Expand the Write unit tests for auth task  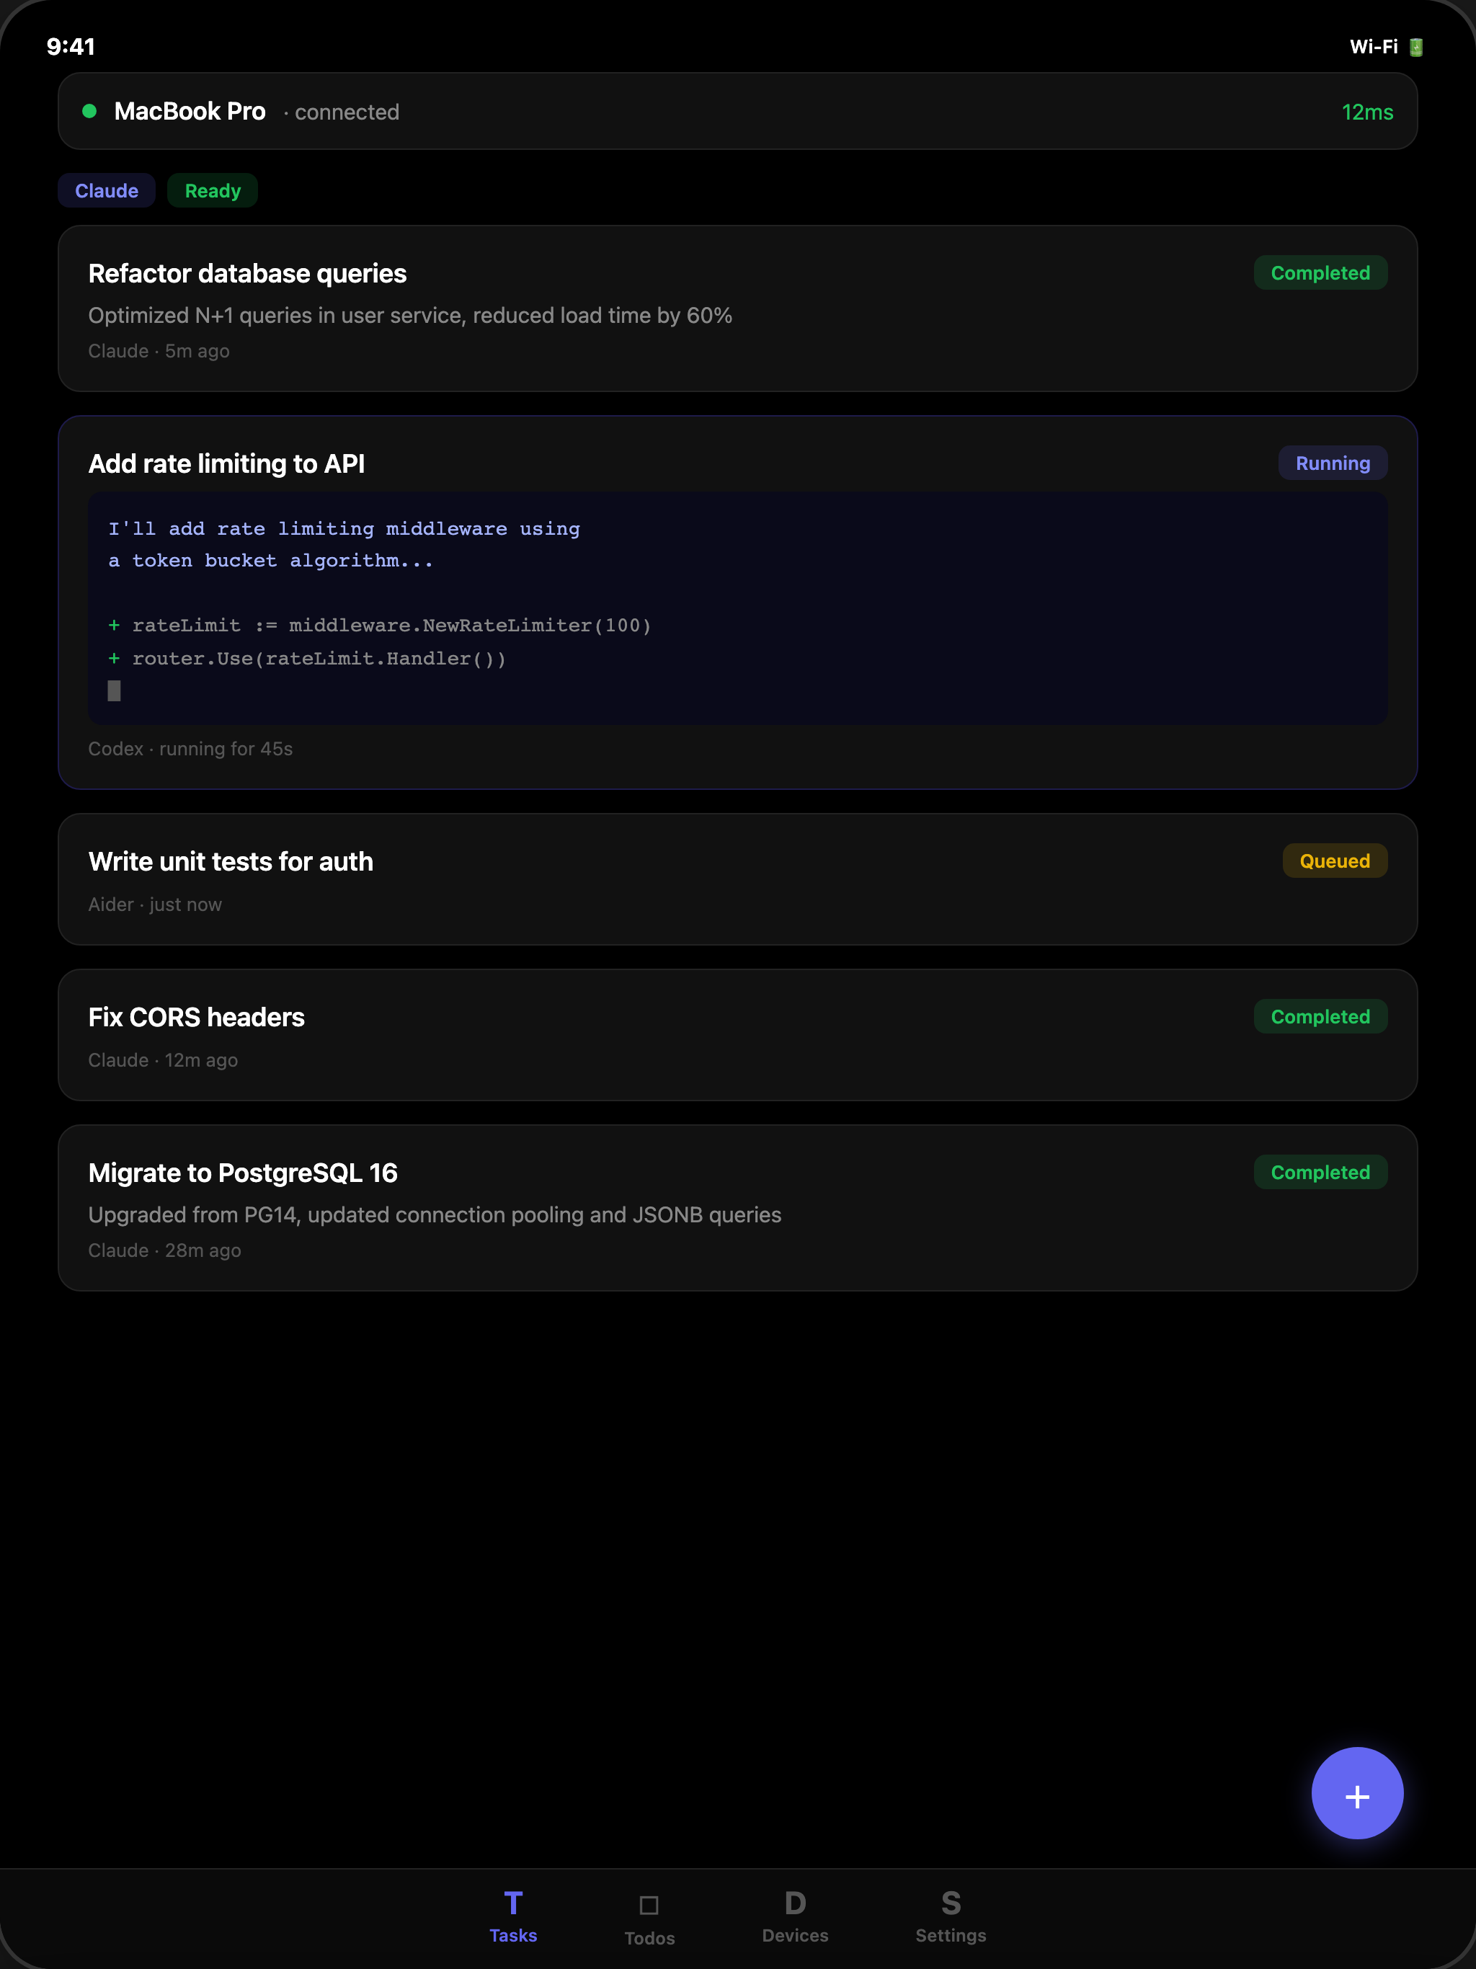click(x=738, y=879)
